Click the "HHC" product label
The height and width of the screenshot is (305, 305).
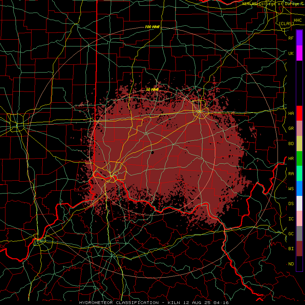(x=298, y=20)
